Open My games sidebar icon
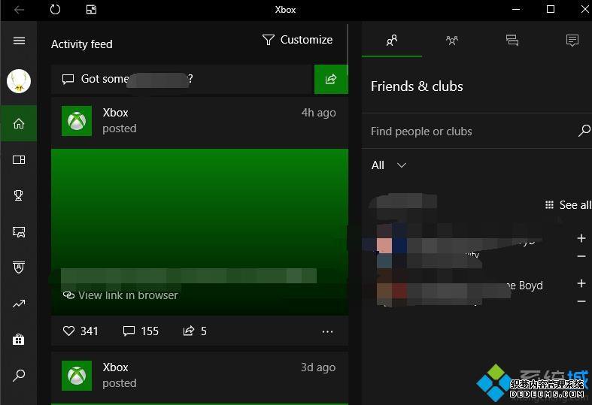 tap(19, 159)
